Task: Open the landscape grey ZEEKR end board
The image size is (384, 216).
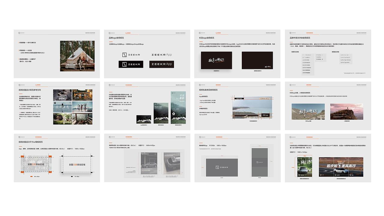Action: [x=222, y=167]
